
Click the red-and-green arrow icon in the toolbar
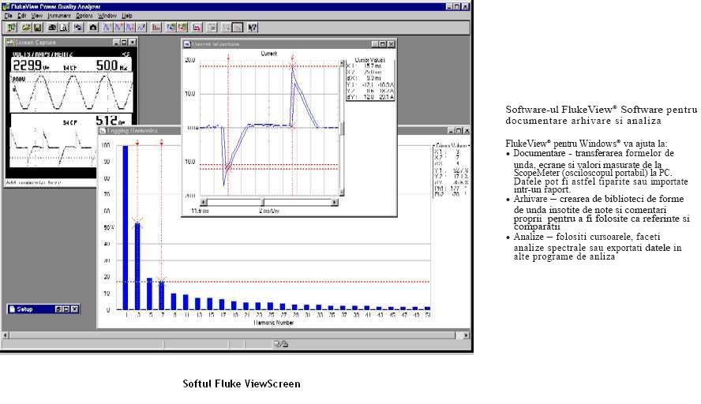[182, 28]
